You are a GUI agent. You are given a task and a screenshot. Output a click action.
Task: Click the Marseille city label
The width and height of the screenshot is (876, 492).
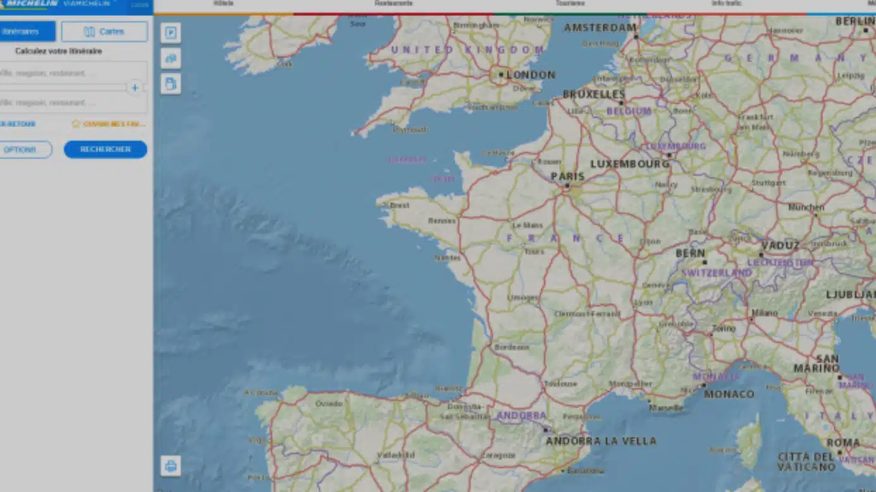click(x=666, y=408)
